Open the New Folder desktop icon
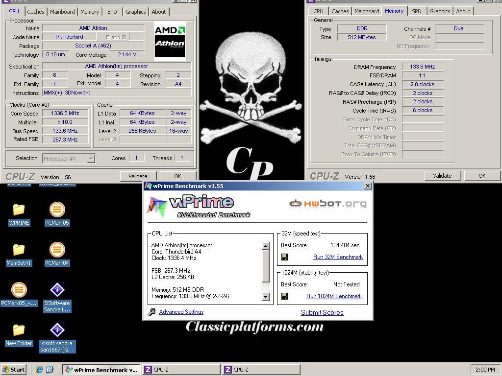 click(x=19, y=335)
